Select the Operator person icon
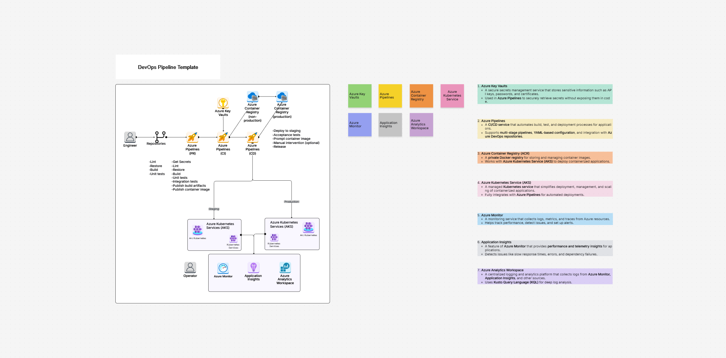The image size is (726, 358). pos(190,267)
